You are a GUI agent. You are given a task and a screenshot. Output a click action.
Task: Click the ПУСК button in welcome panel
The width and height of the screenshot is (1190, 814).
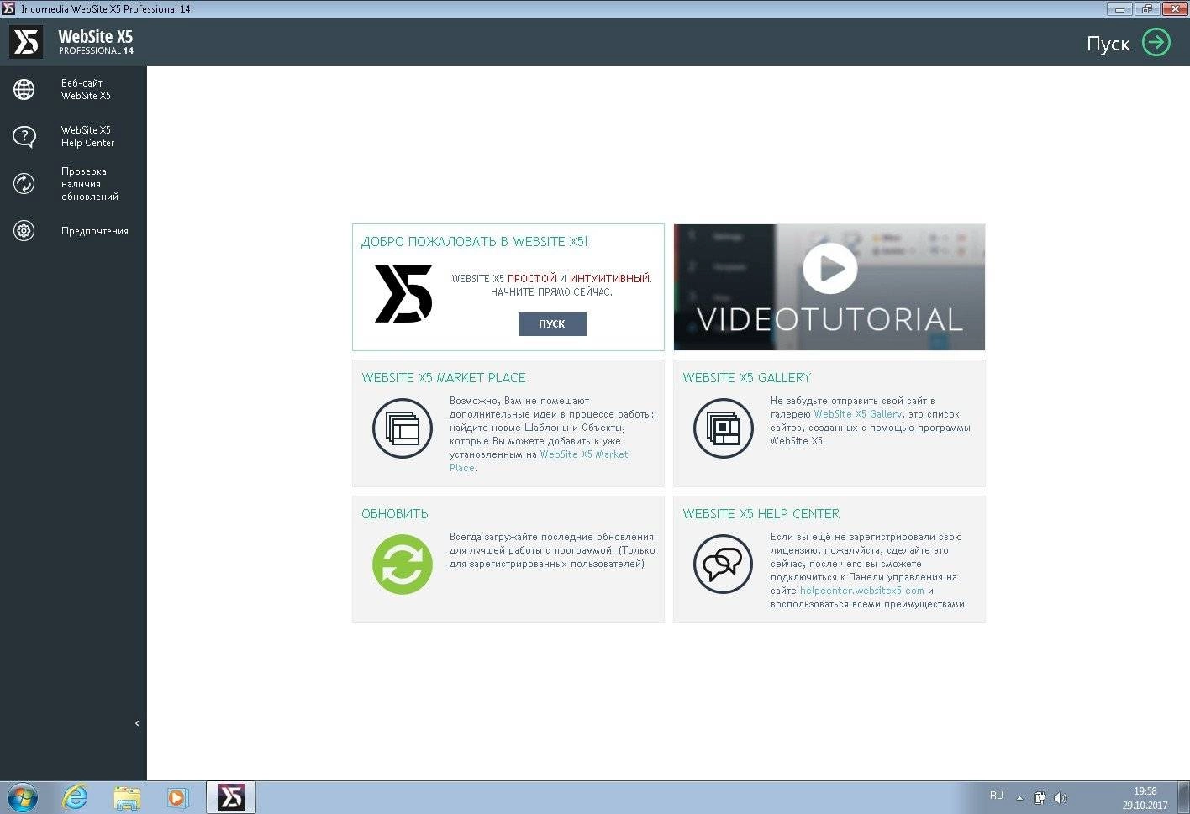[x=552, y=324]
